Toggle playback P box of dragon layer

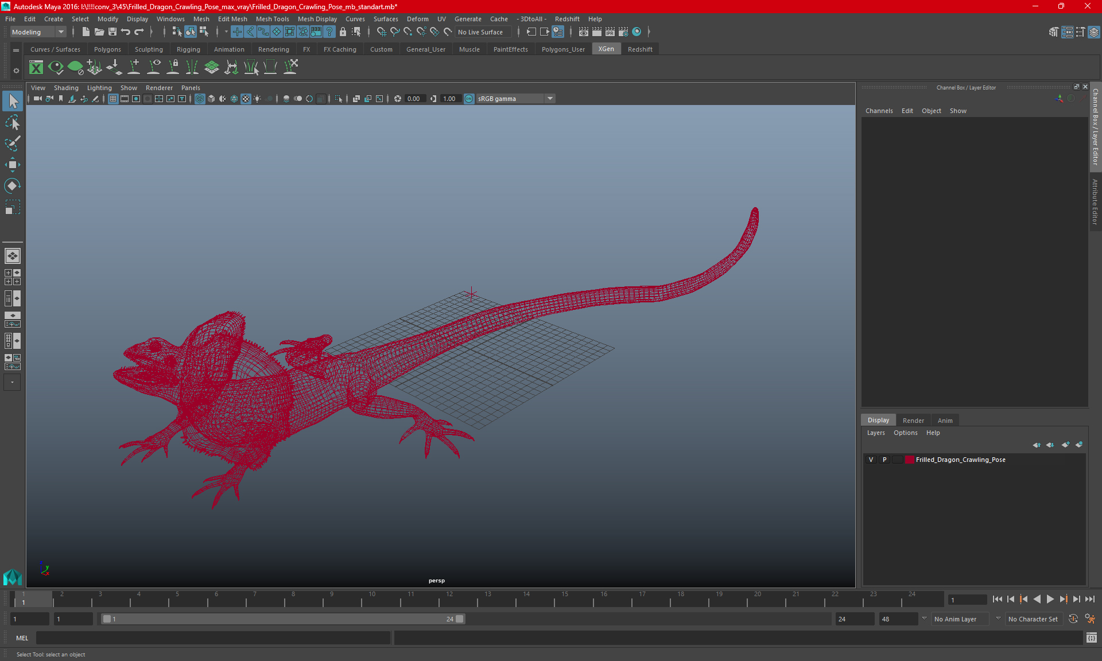(x=884, y=460)
